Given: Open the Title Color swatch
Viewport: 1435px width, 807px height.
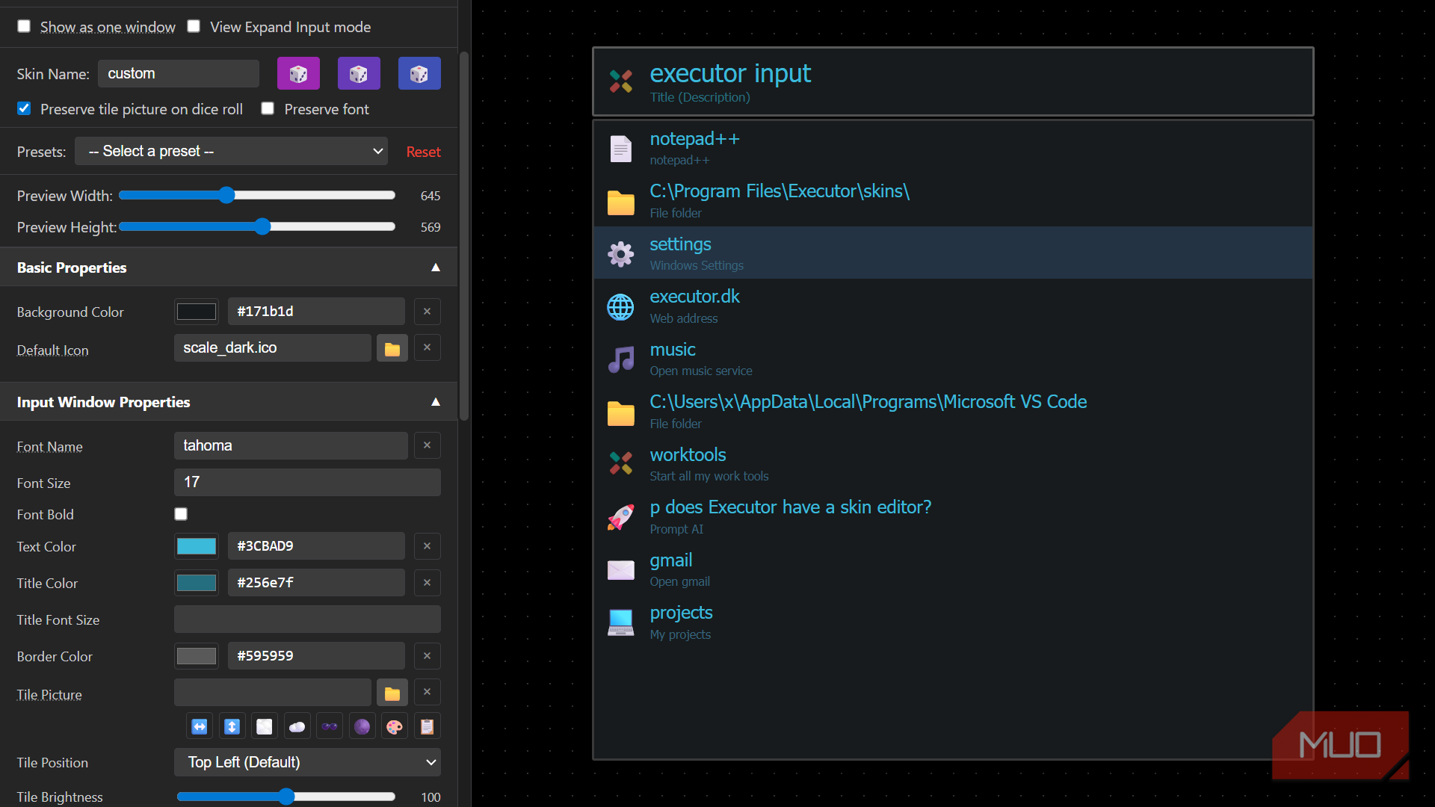Looking at the screenshot, I should click(197, 583).
